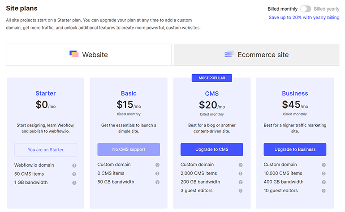345x212 pixels.
Task: Click help icon beside 10,000 CMS items
Action: coord(324,174)
